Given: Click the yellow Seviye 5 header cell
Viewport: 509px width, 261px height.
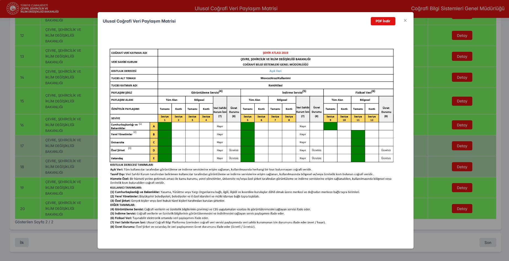Looking at the screenshot, I should pos(247,118).
